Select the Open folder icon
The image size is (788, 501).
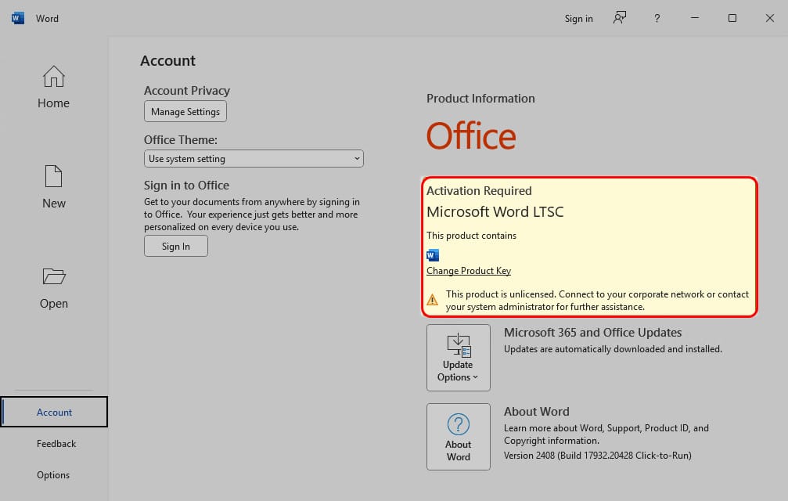pos(54,276)
